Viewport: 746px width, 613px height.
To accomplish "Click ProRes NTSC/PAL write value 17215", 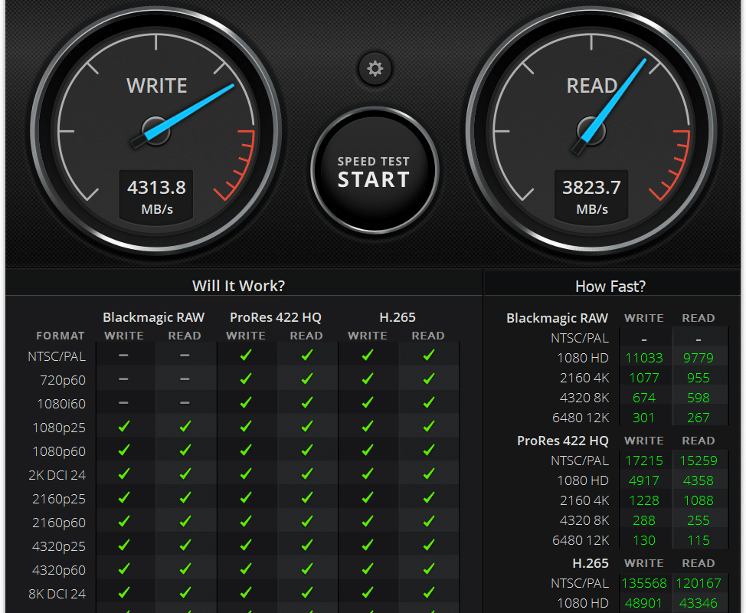I will click(x=643, y=461).
